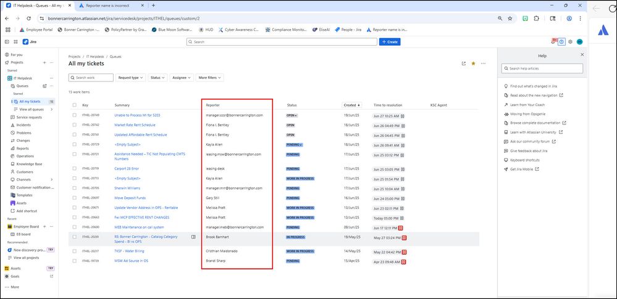Click the Search help articles field
617x299 pixels.
pos(542,68)
